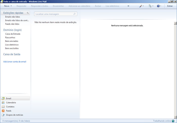The image size is (177, 123).
Task: Open the Itens enviados folder
Action: (12, 41)
